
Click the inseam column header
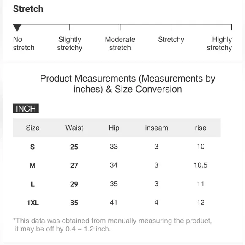(157, 128)
